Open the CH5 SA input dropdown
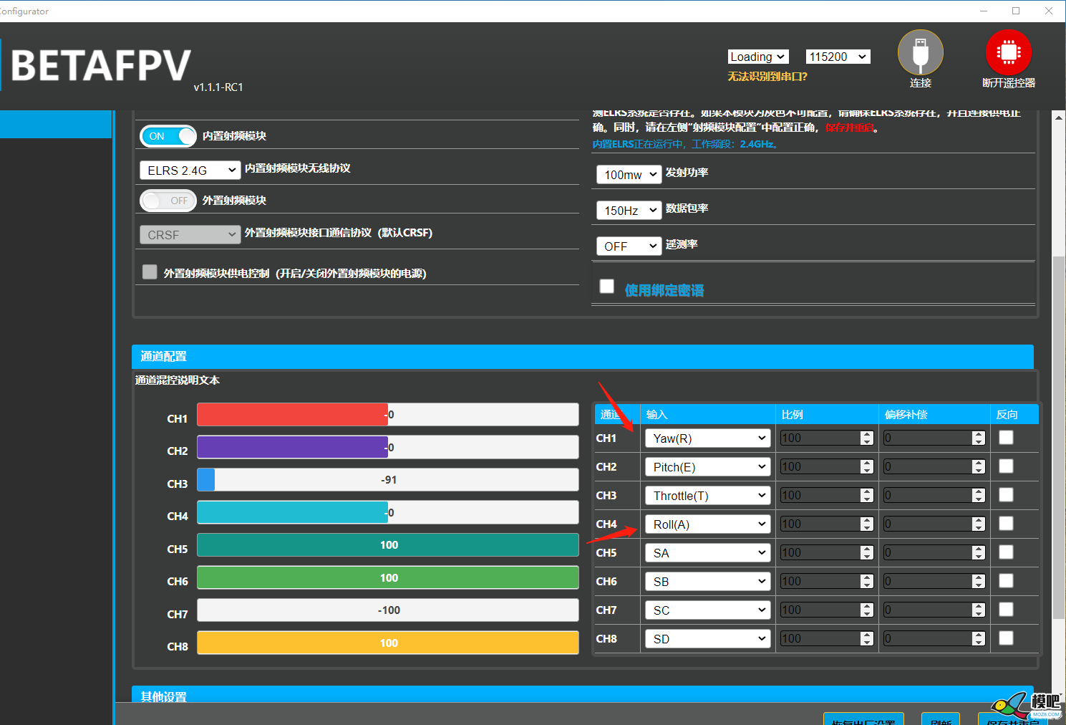1066x725 pixels. (707, 553)
